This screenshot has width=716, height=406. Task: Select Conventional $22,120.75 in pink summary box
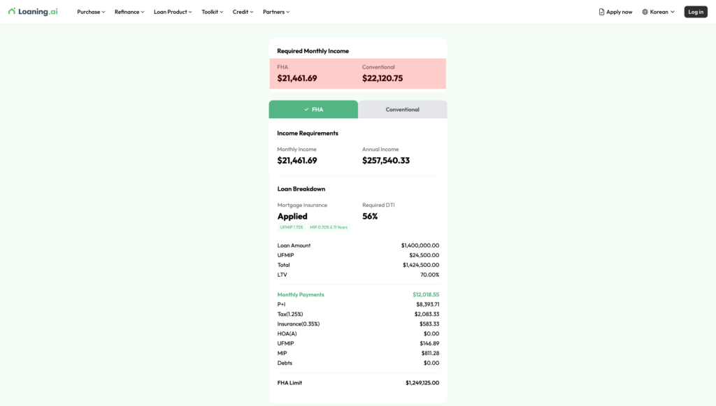[x=382, y=78]
